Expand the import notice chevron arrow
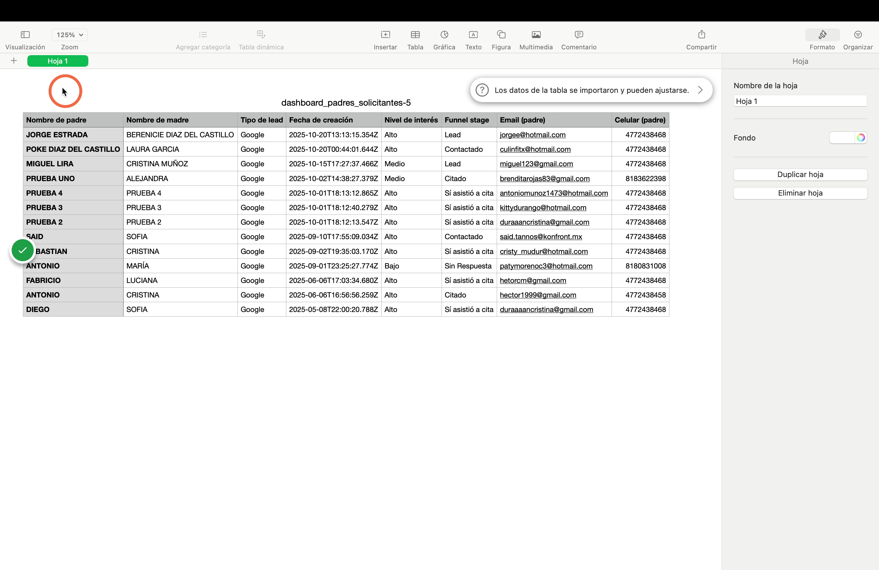Image resolution: width=879 pixels, height=570 pixels. pos(700,90)
